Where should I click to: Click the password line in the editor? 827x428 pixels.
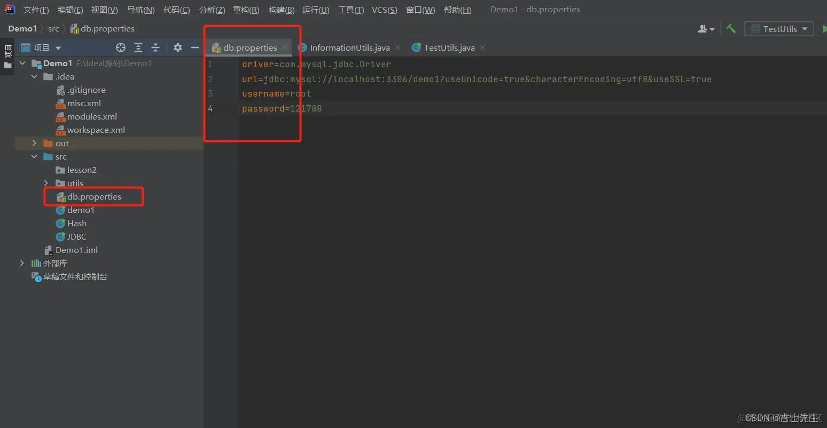click(x=282, y=108)
